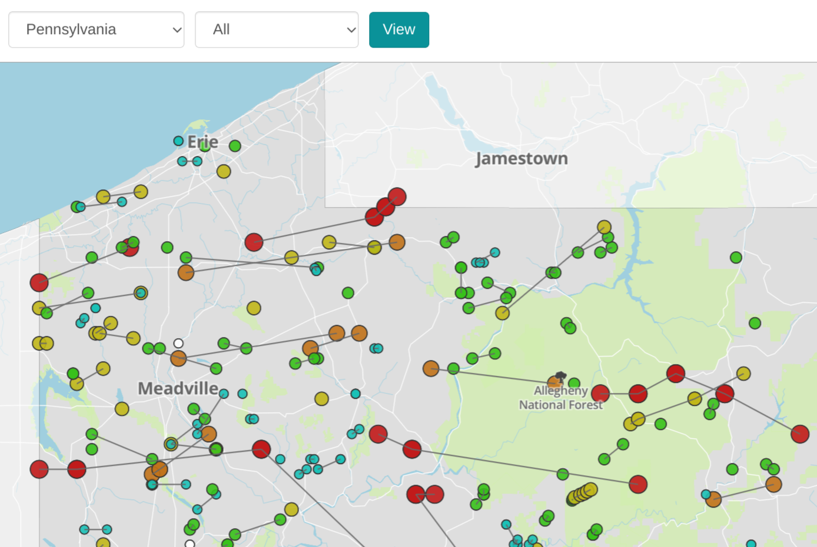817x547 pixels.
Task: Click the Meadville city label
Action: pyautogui.click(x=178, y=389)
